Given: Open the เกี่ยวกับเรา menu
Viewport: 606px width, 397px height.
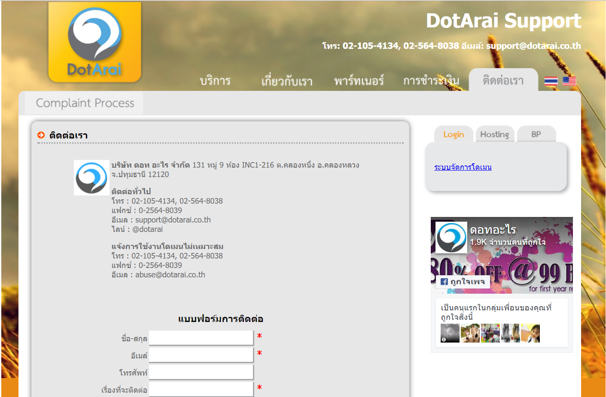Looking at the screenshot, I should click(286, 81).
